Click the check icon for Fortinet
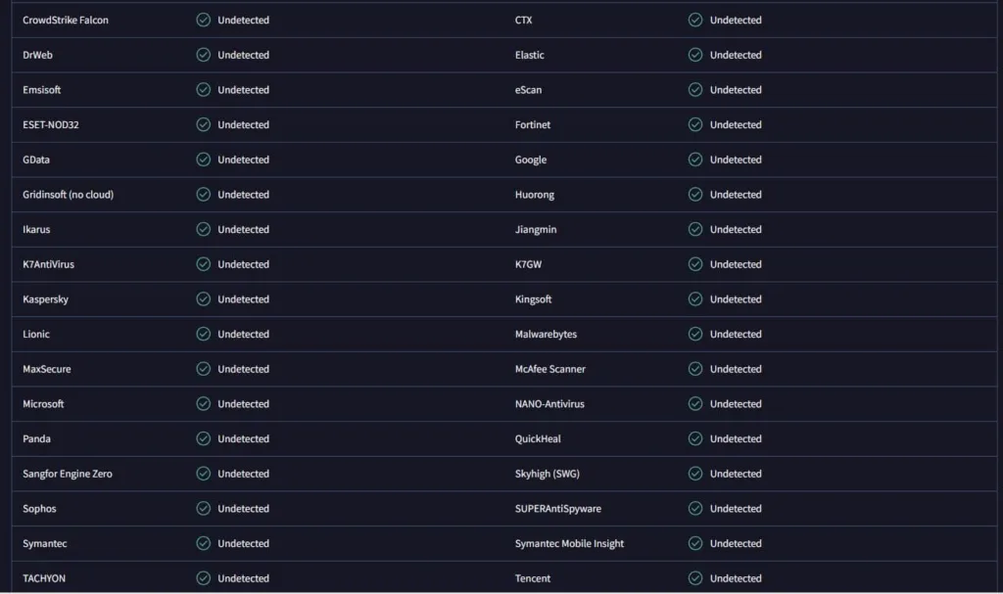Screen dimensions: 1003x594 tap(695, 124)
